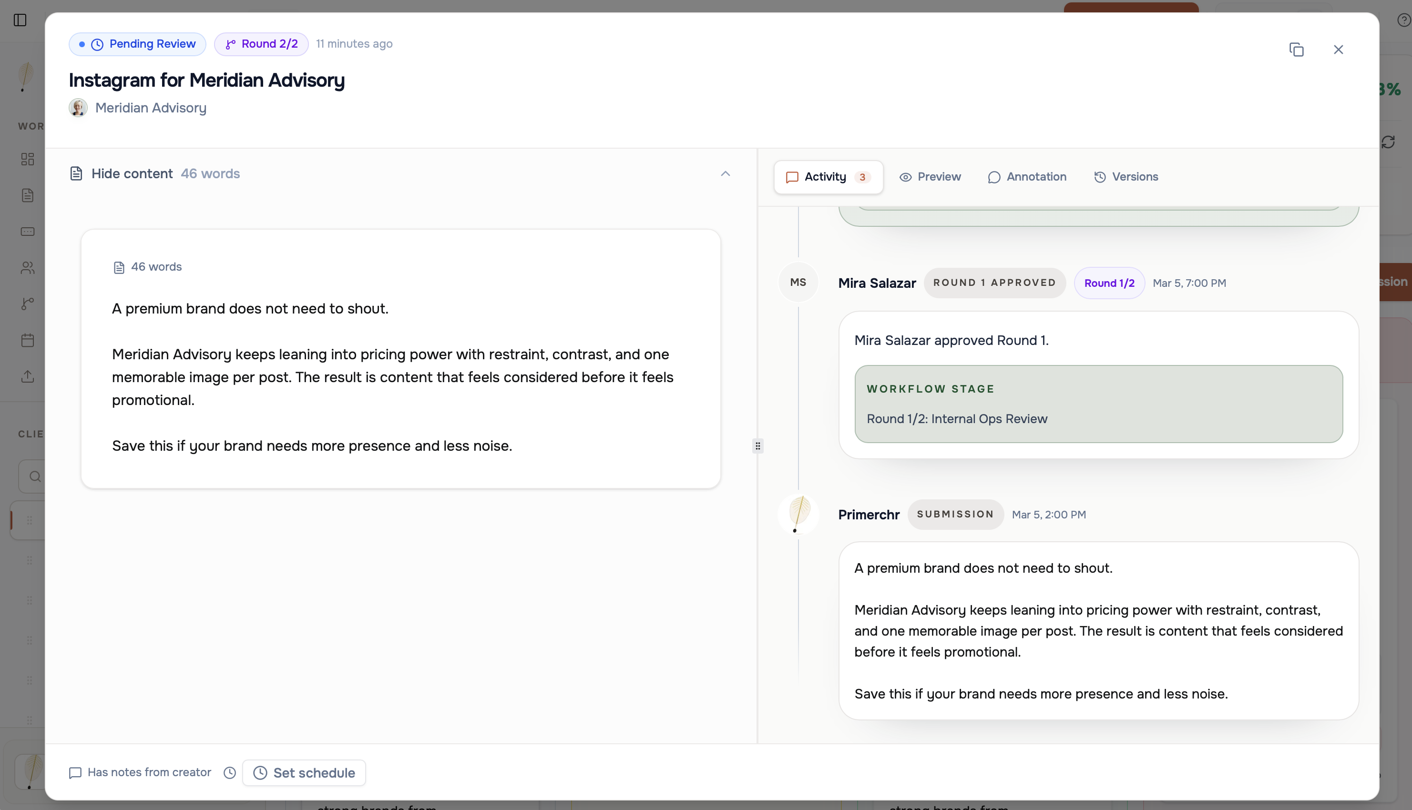Click the Pending Review status badge

pyautogui.click(x=137, y=44)
